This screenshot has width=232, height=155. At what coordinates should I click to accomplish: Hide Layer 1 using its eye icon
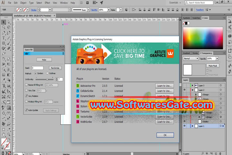pos(185,126)
